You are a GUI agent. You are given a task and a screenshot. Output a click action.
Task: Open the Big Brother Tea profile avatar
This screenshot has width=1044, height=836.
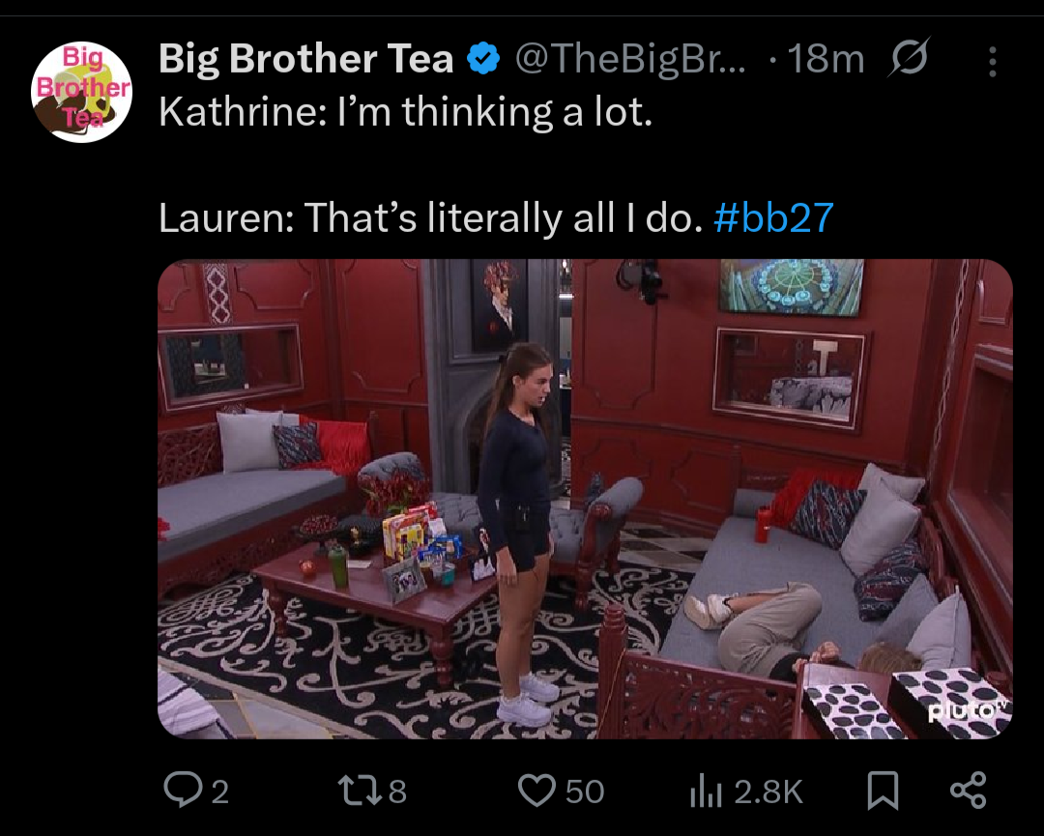[81, 92]
